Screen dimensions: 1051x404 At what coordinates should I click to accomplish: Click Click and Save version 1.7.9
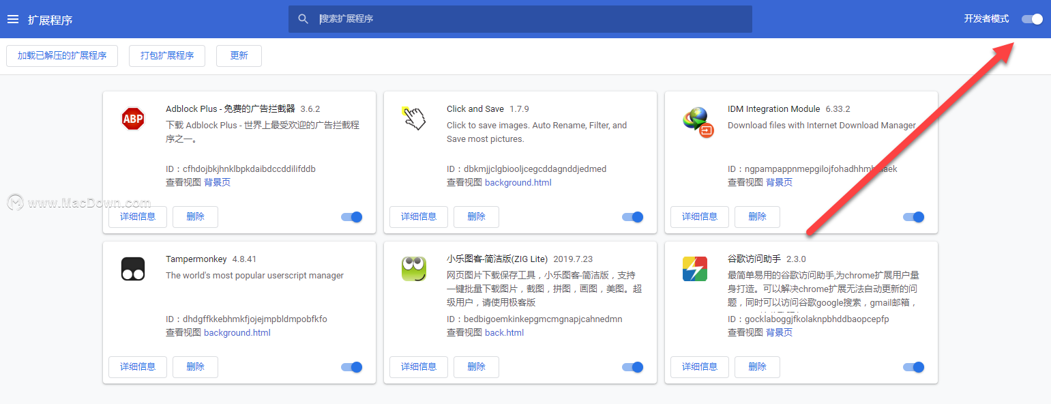(520, 109)
